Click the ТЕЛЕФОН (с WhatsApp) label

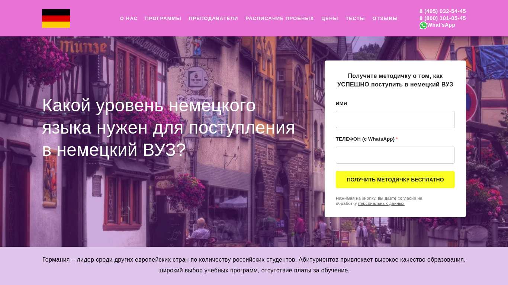(x=365, y=139)
